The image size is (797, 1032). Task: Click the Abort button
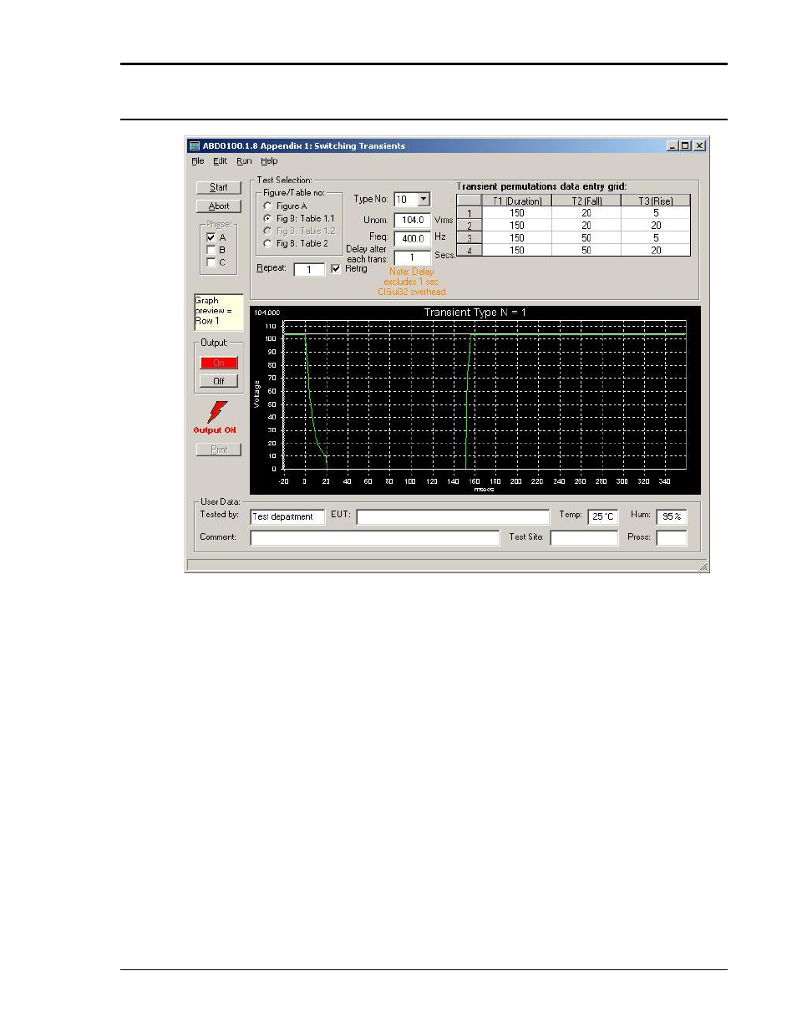219,206
